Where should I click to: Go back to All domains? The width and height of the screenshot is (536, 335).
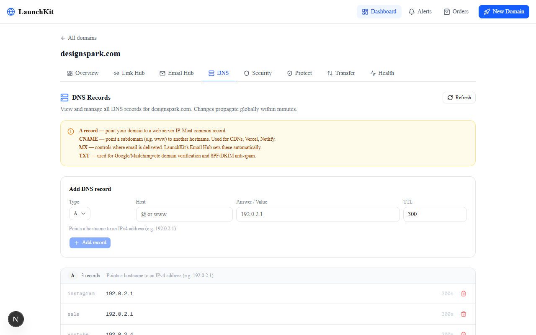pos(79,38)
